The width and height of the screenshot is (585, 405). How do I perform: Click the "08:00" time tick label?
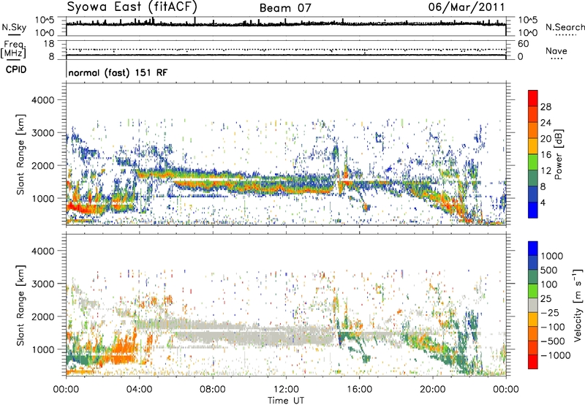[213, 390]
